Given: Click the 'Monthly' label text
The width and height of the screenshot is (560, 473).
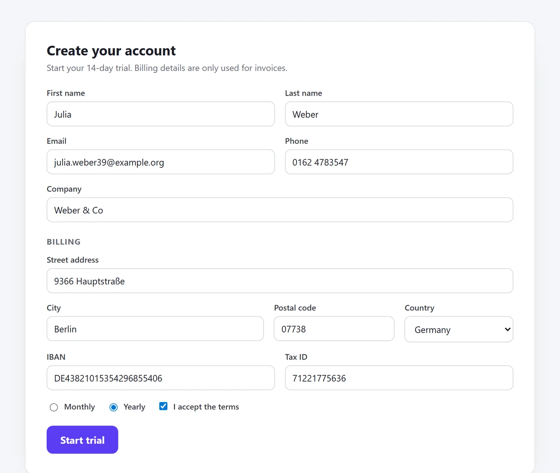Looking at the screenshot, I should (79, 407).
